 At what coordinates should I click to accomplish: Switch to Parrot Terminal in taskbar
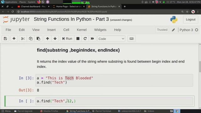pos(102,111)
